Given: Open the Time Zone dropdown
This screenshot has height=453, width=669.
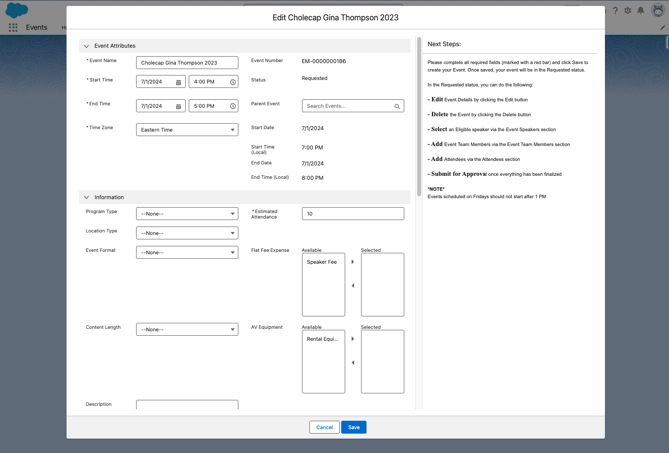Looking at the screenshot, I should (187, 130).
